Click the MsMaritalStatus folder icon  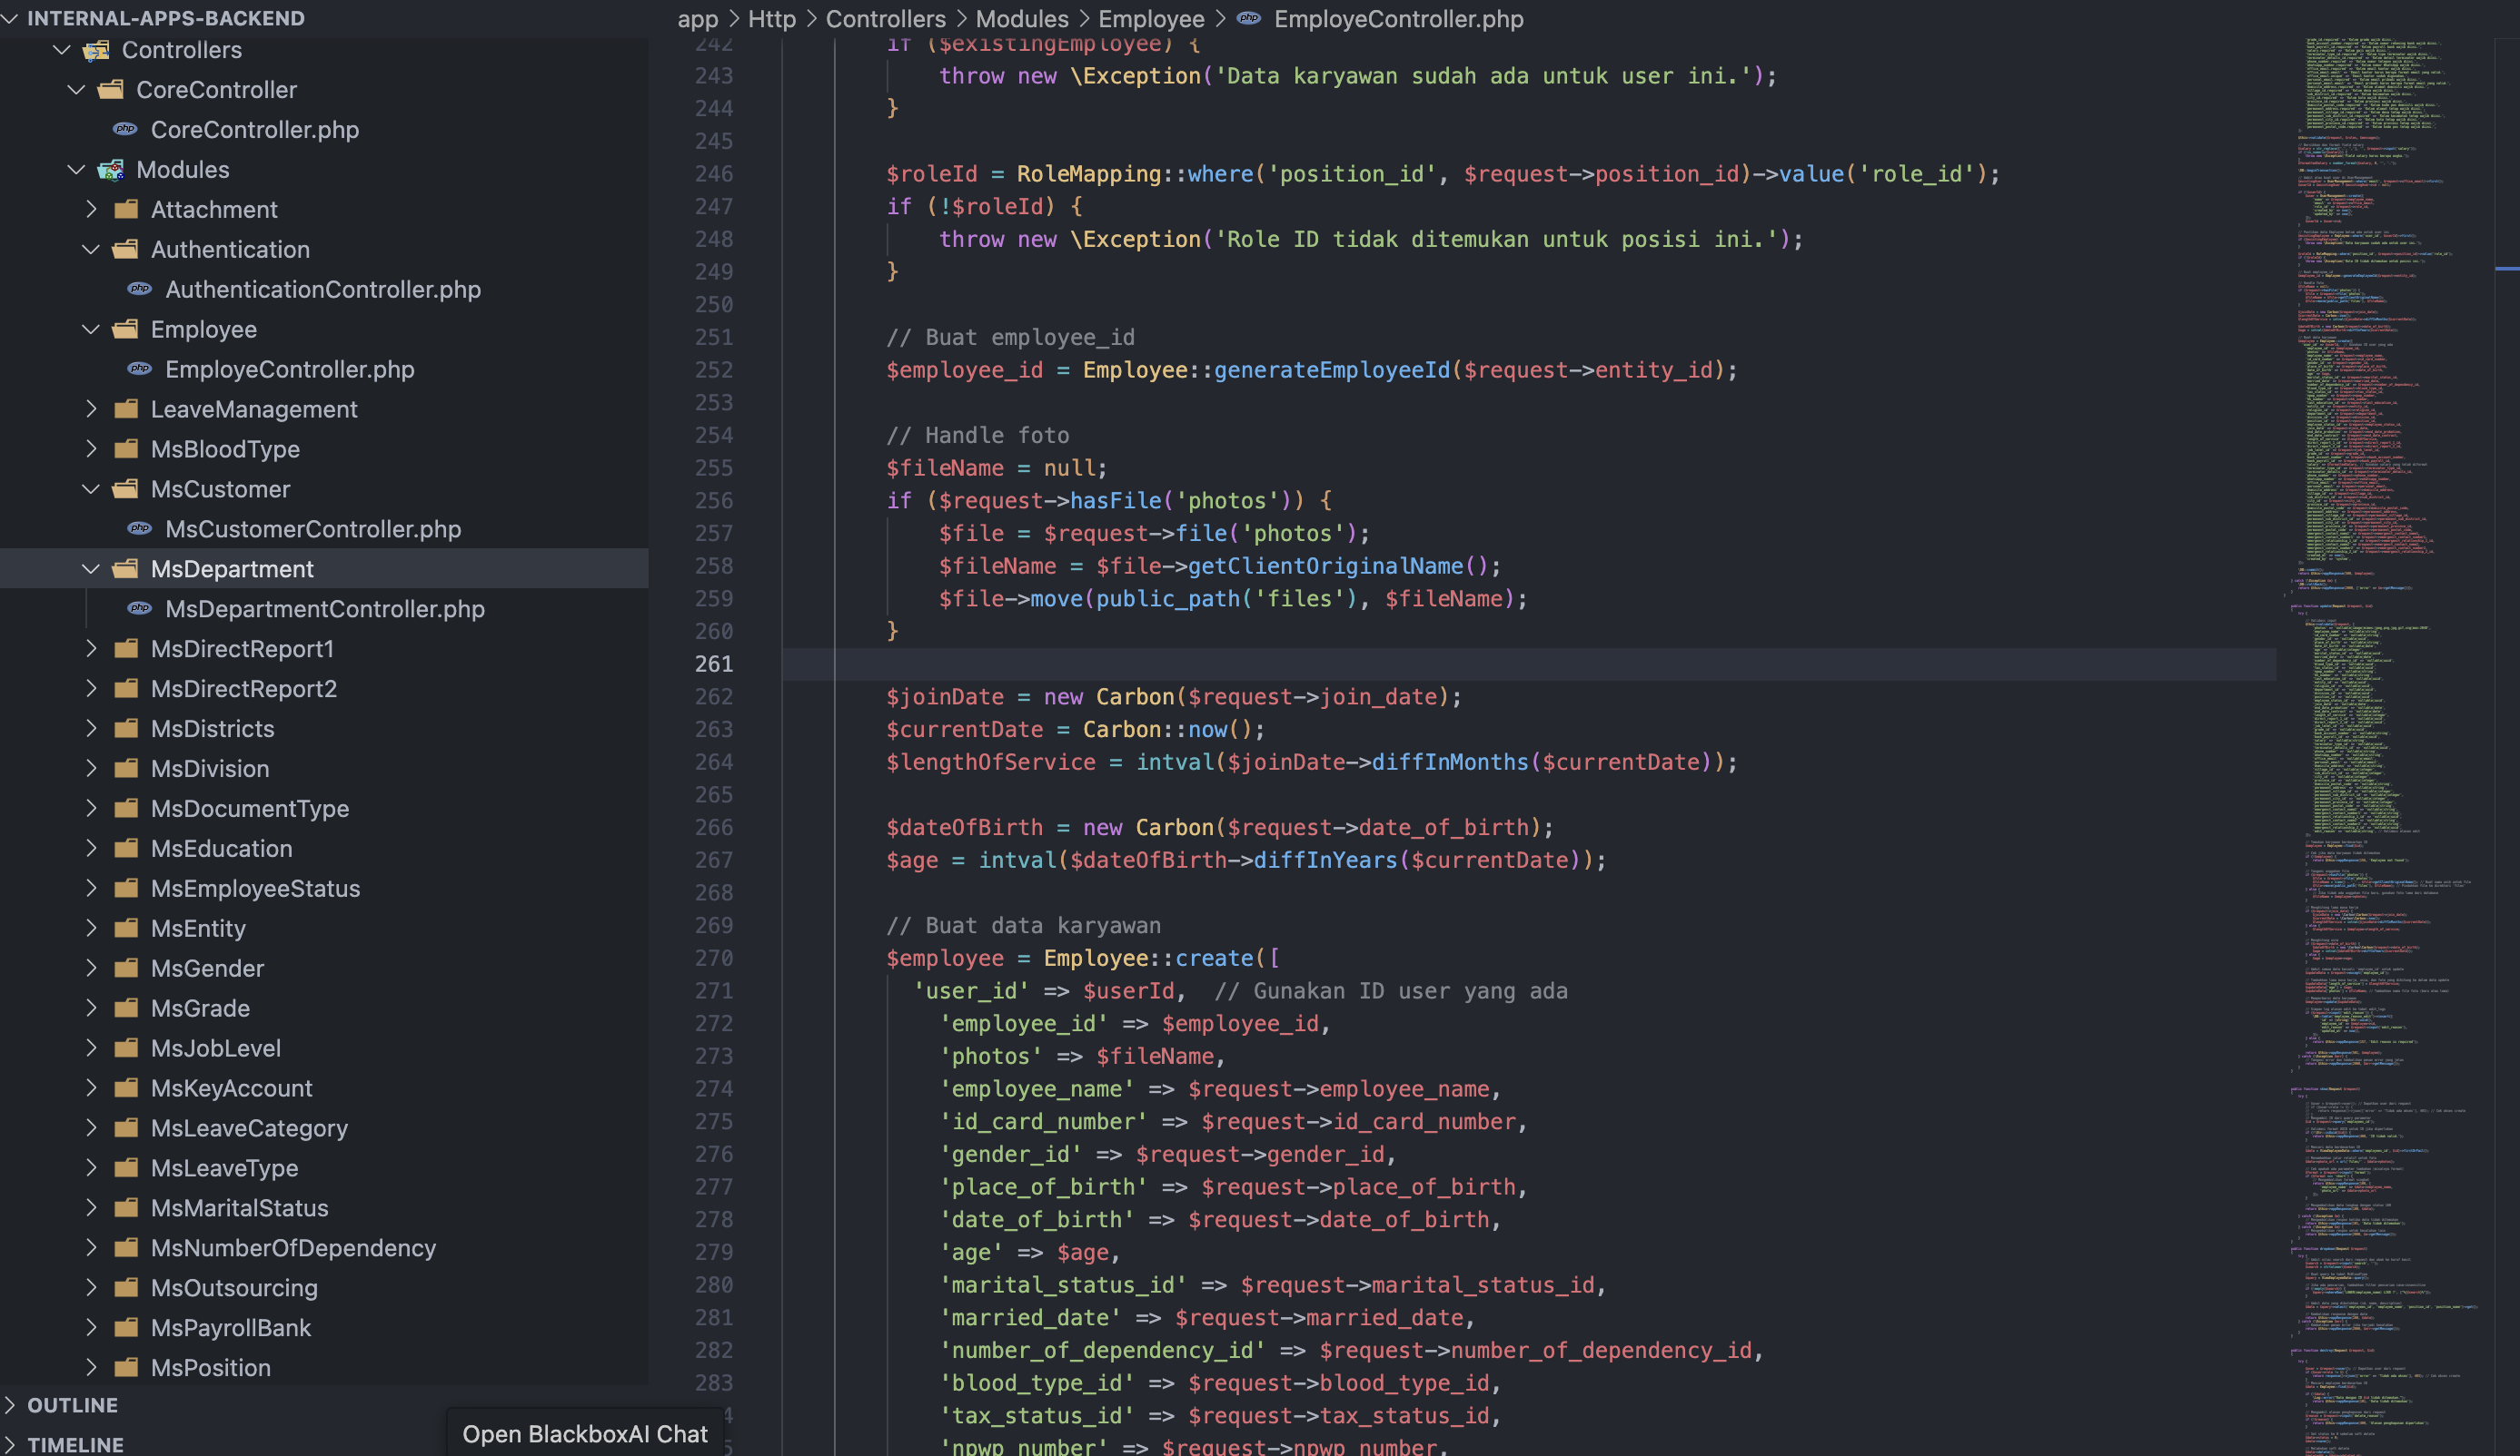point(126,1209)
